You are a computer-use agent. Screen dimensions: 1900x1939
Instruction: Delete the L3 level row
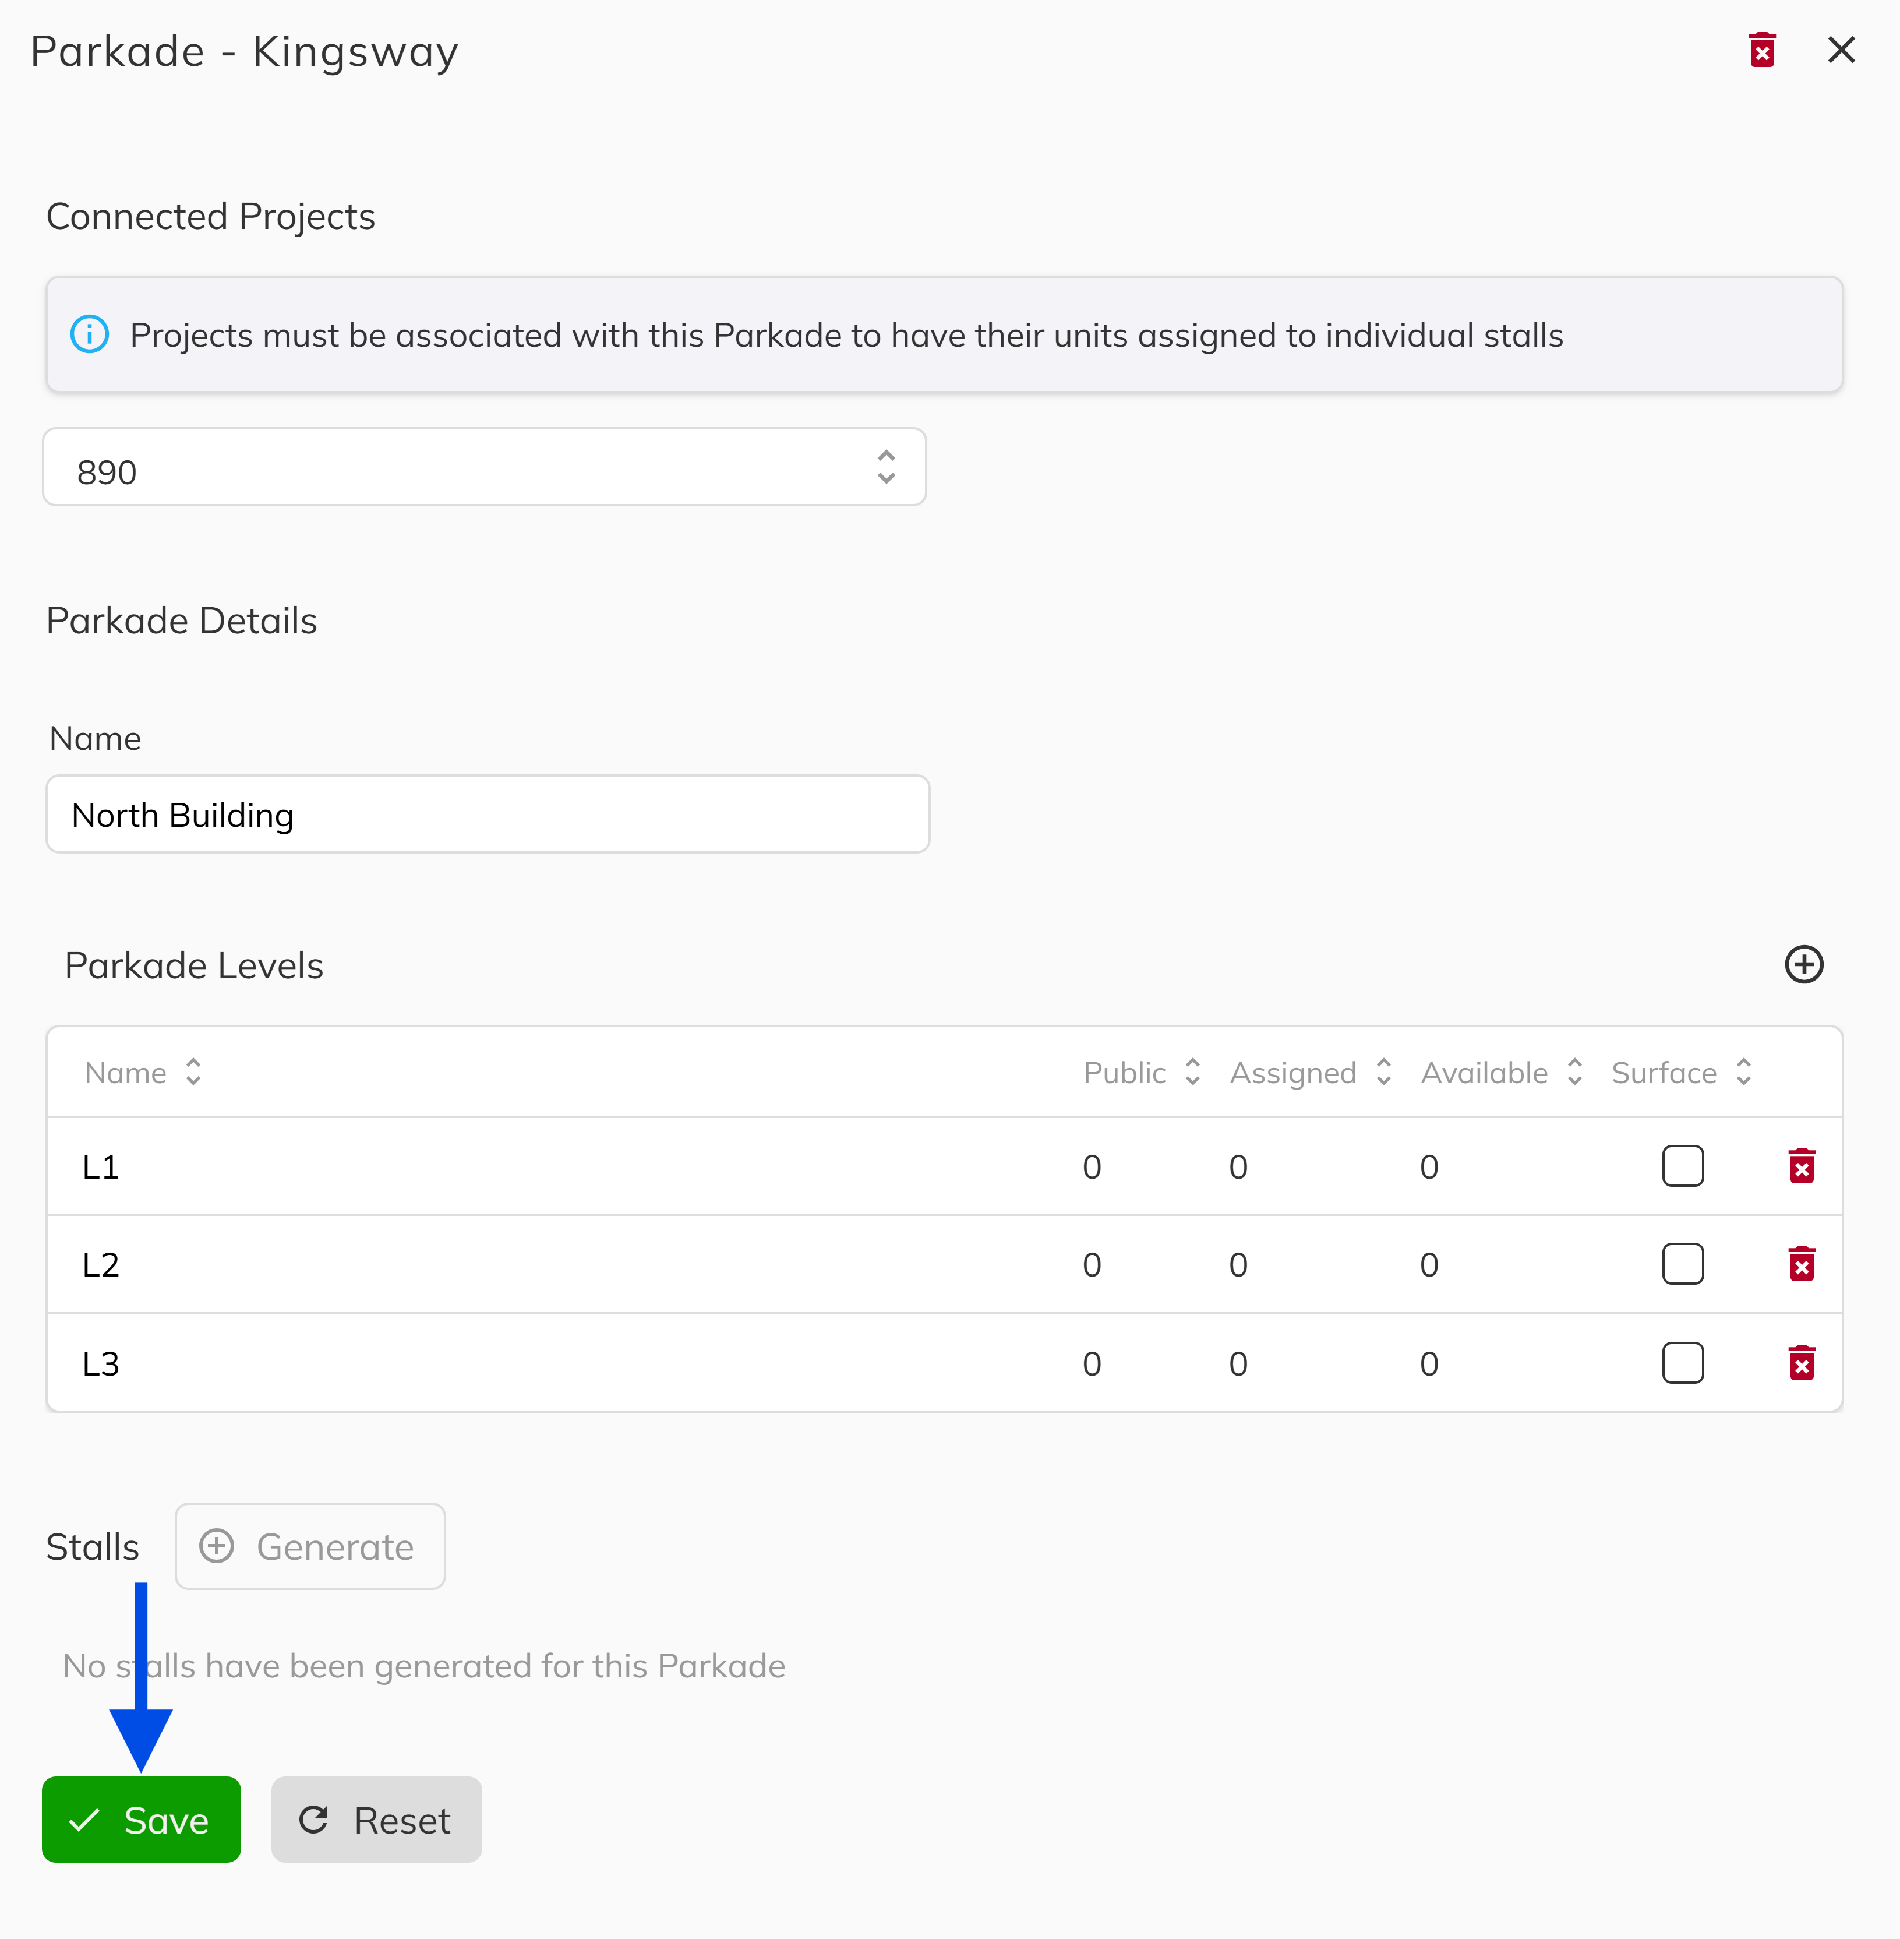pyautogui.click(x=1801, y=1363)
